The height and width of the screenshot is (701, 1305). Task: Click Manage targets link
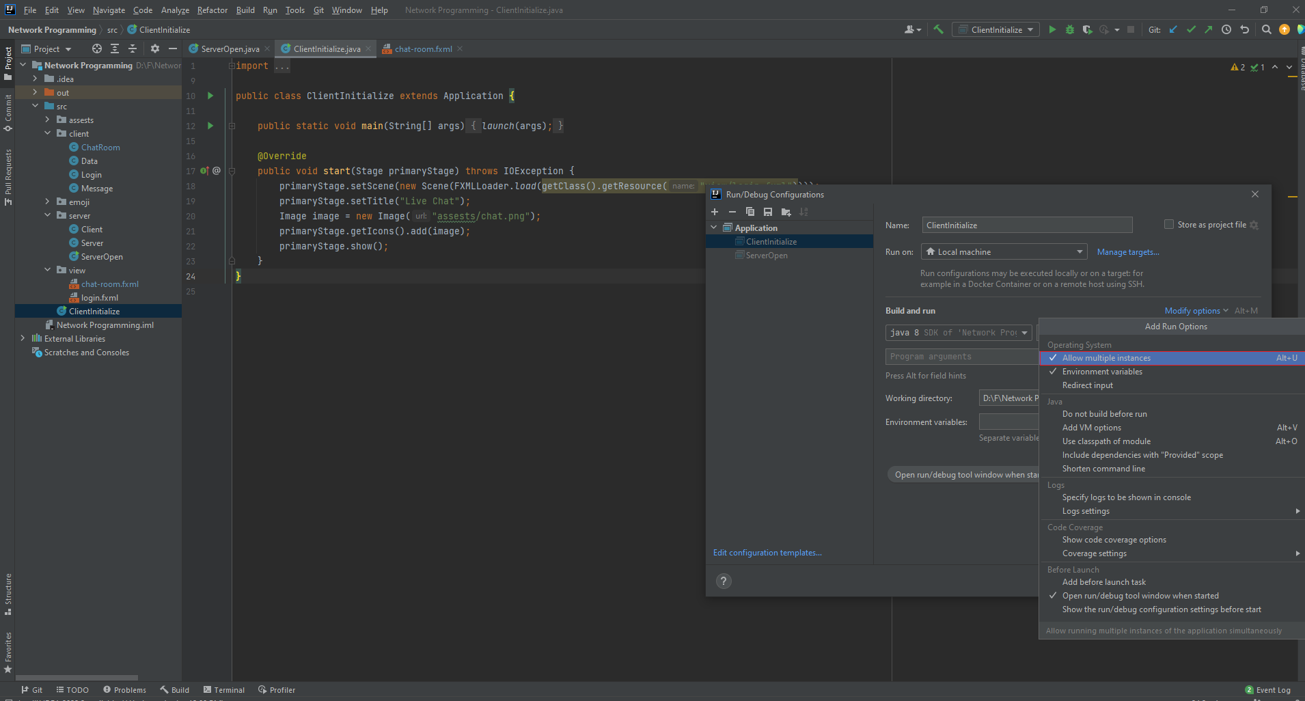(1127, 252)
